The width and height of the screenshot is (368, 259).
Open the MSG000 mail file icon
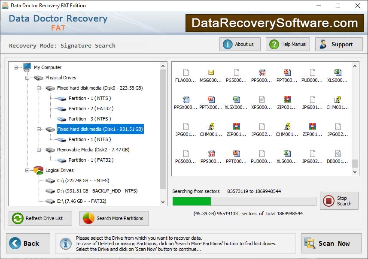pos(210,73)
